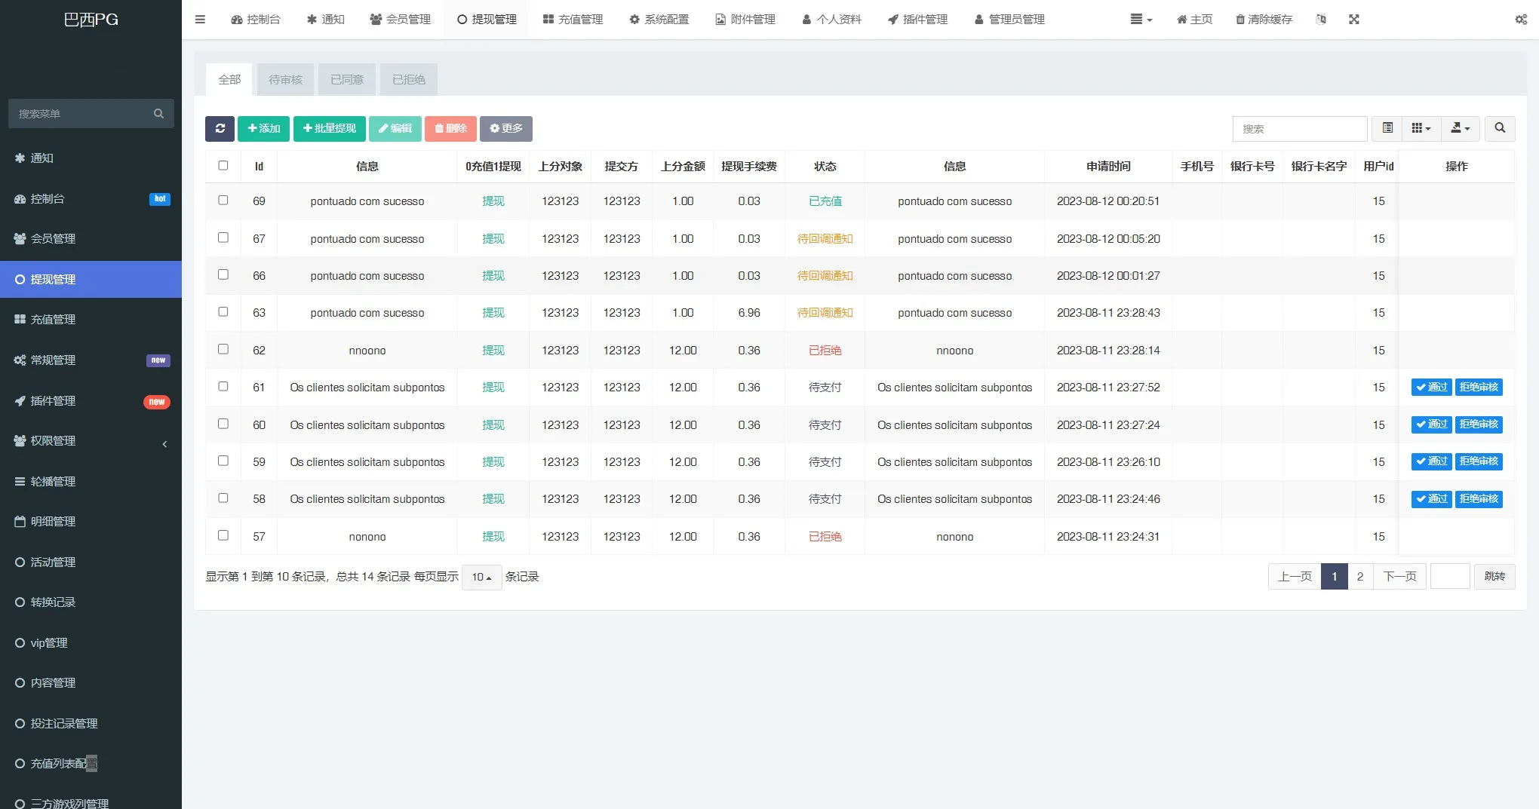The image size is (1539, 809).
Task: Click the settings gear icon at top right
Action: [x=1521, y=19]
